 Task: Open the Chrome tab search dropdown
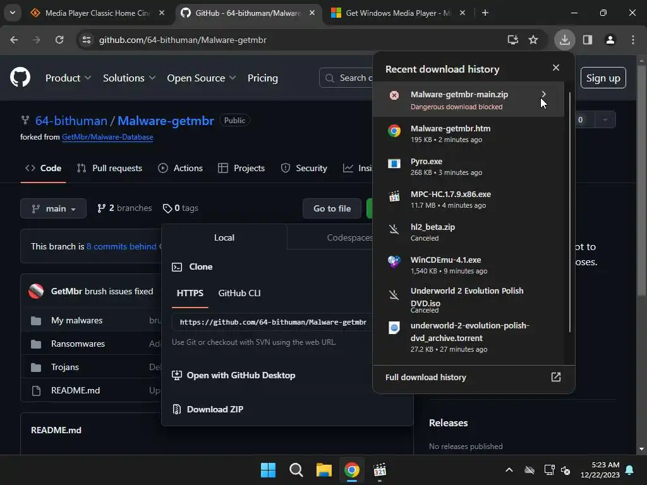tap(13, 13)
